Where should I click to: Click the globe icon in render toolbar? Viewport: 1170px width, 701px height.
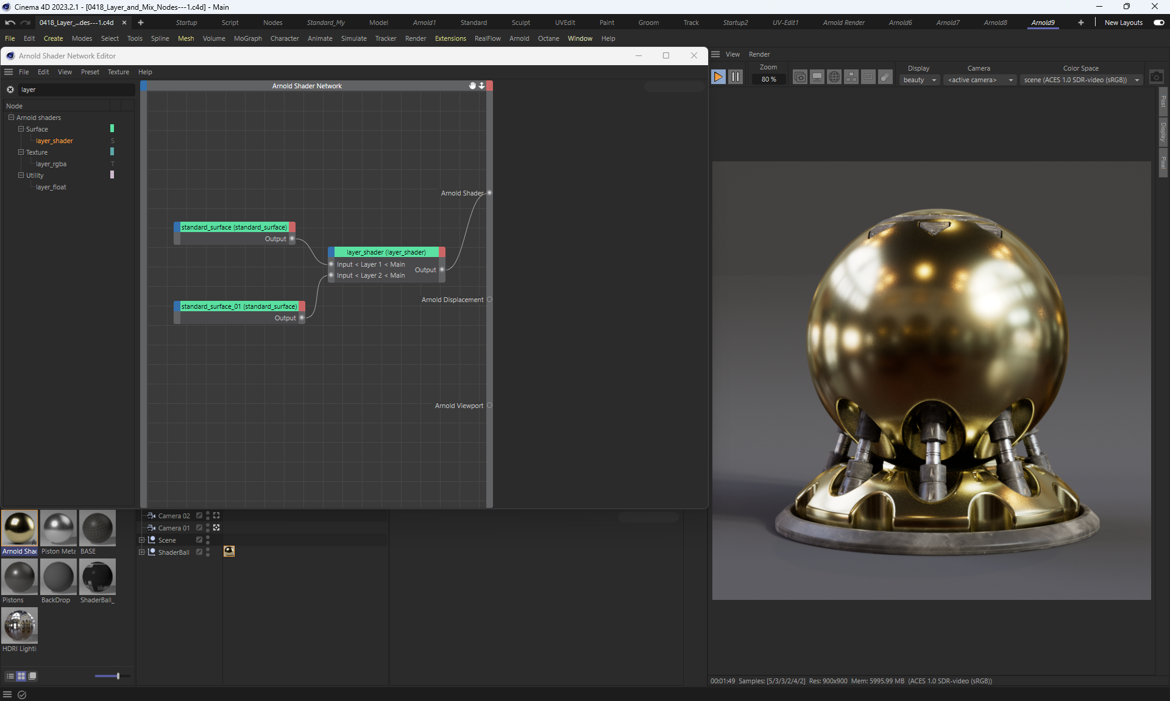click(834, 77)
